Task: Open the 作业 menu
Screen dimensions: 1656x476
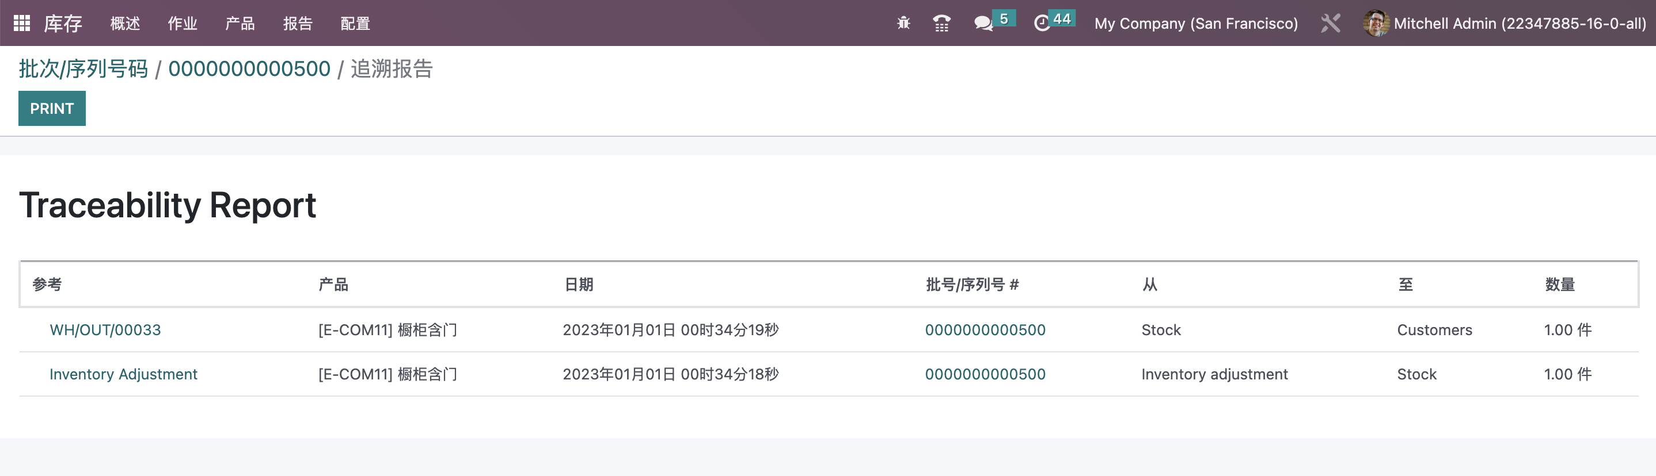Action: point(183,24)
